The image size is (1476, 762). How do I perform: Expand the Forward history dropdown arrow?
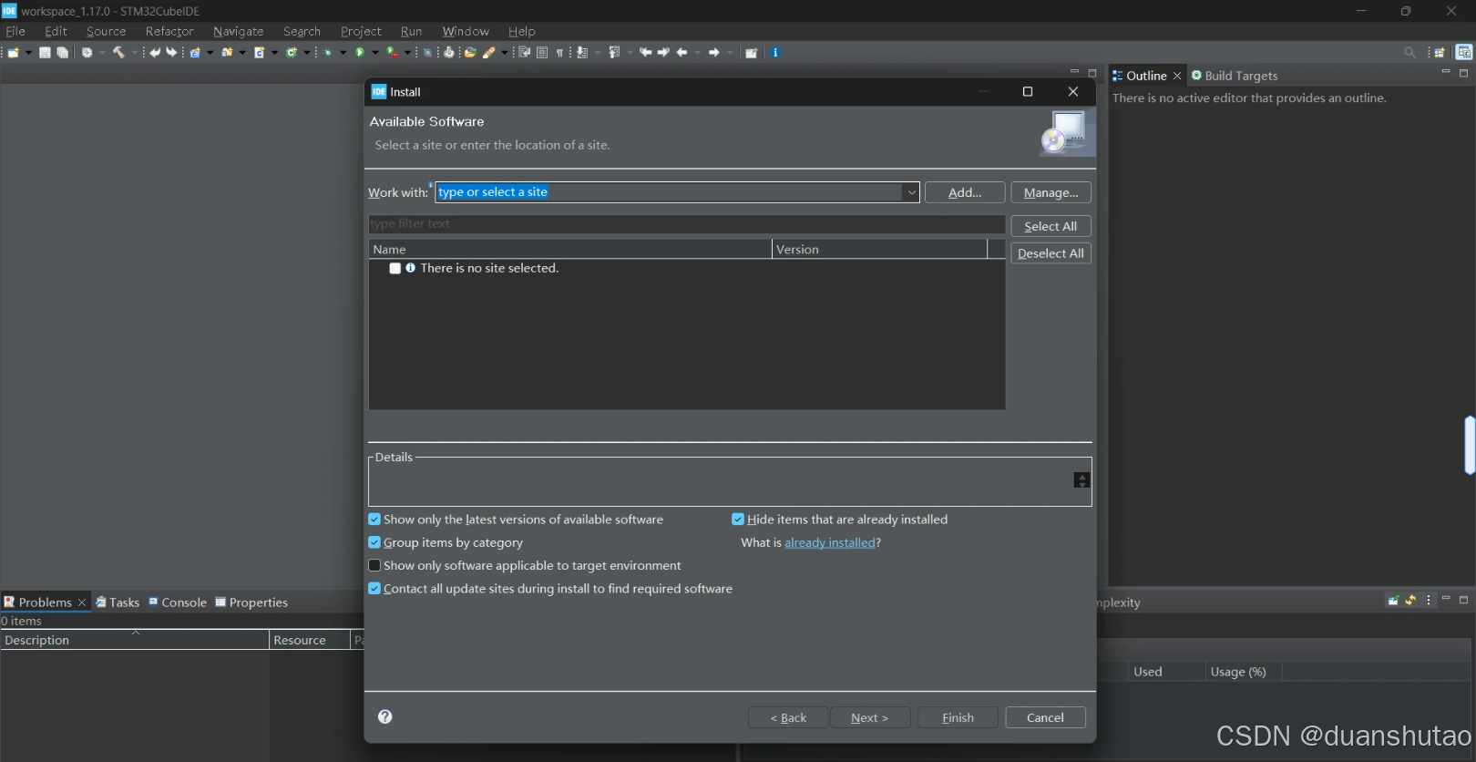pos(730,53)
